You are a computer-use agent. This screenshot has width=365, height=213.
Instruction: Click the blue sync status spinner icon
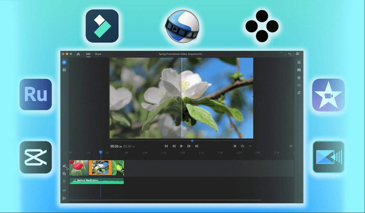coord(281,54)
